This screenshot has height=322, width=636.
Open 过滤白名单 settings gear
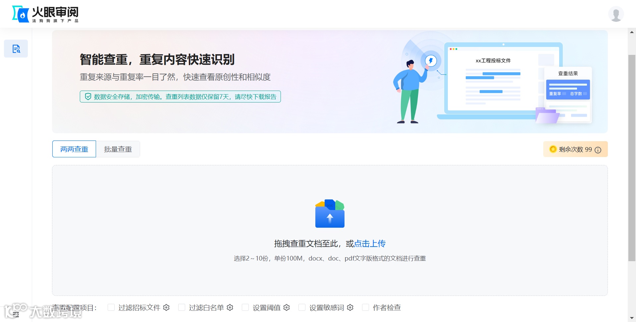pyautogui.click(x=230, y=307)
